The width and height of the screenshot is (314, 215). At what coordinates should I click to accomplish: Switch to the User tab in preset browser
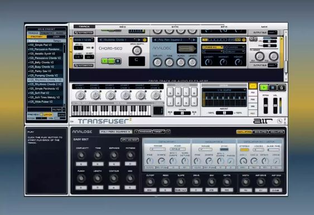click(56, 37)
